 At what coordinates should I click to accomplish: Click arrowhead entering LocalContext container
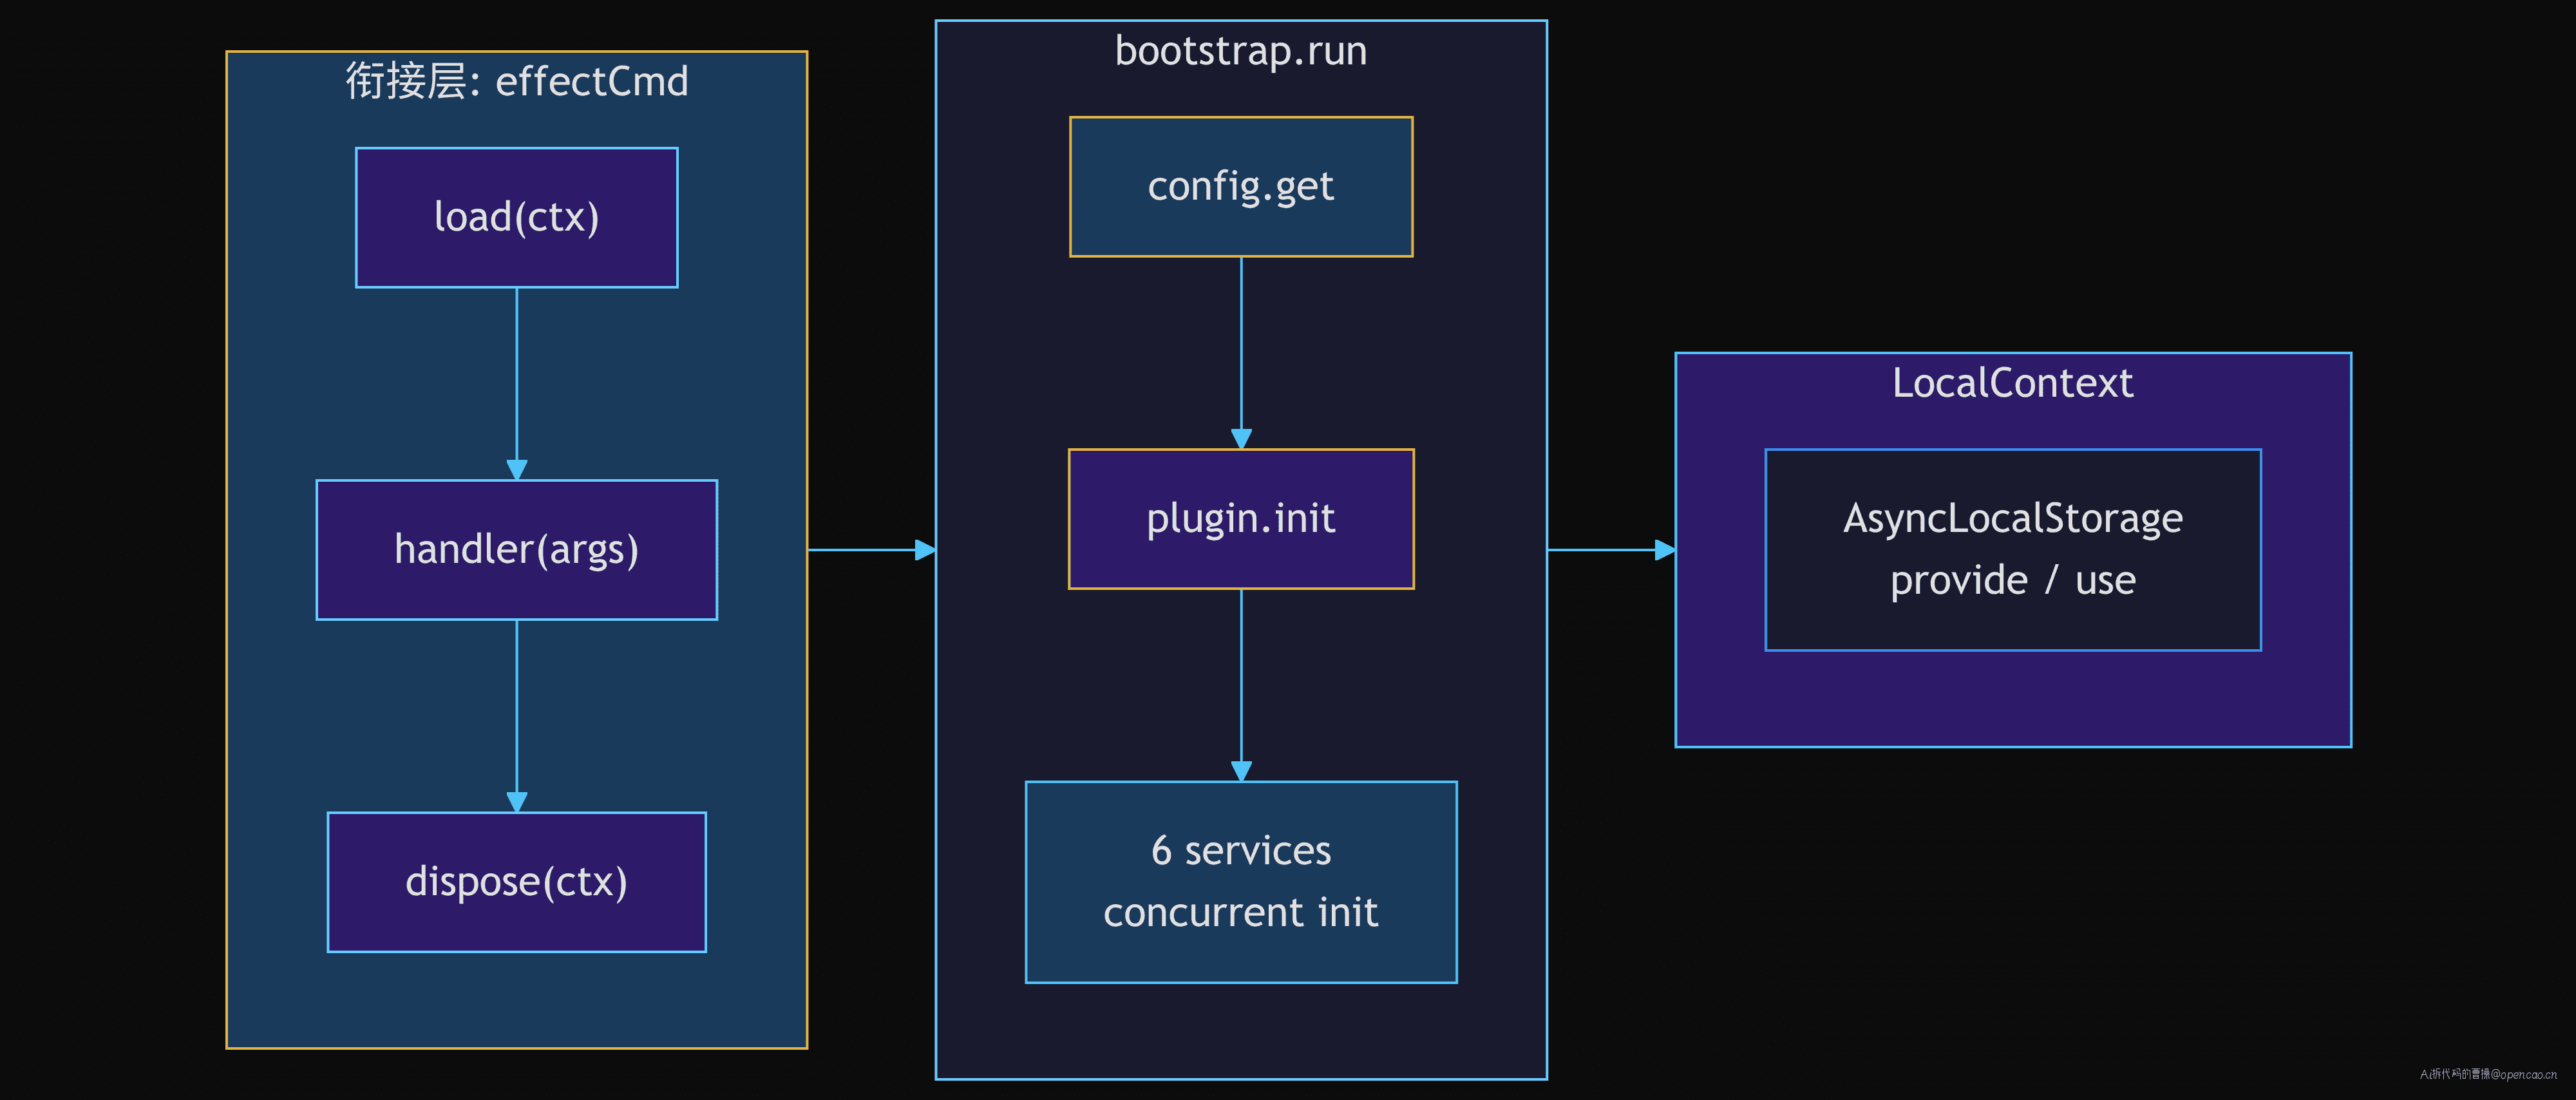pyautogui.click(x=1666, y=550)
